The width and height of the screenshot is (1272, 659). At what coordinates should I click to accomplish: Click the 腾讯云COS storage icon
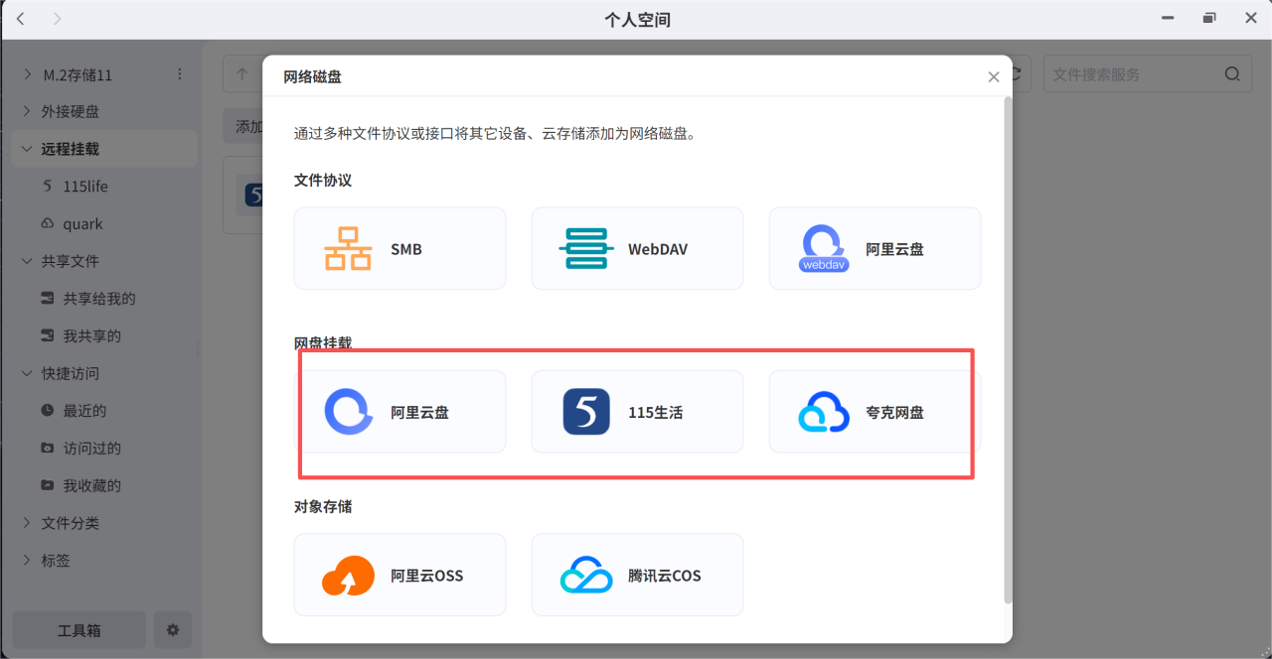[x=585, y=576]
